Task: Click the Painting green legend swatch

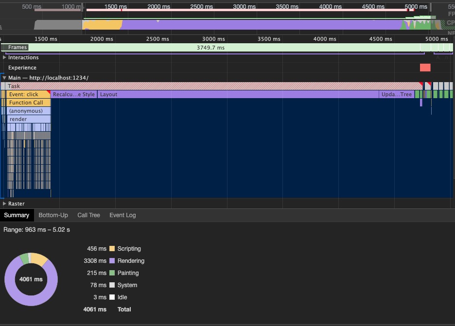Action: (112, 273)
